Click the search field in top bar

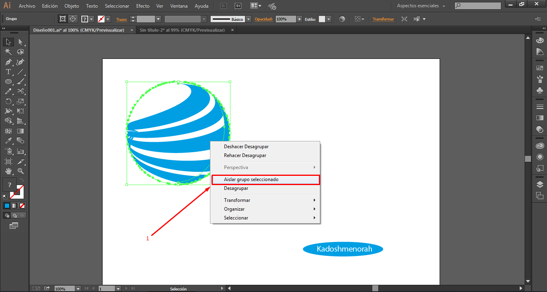[478, 6]
